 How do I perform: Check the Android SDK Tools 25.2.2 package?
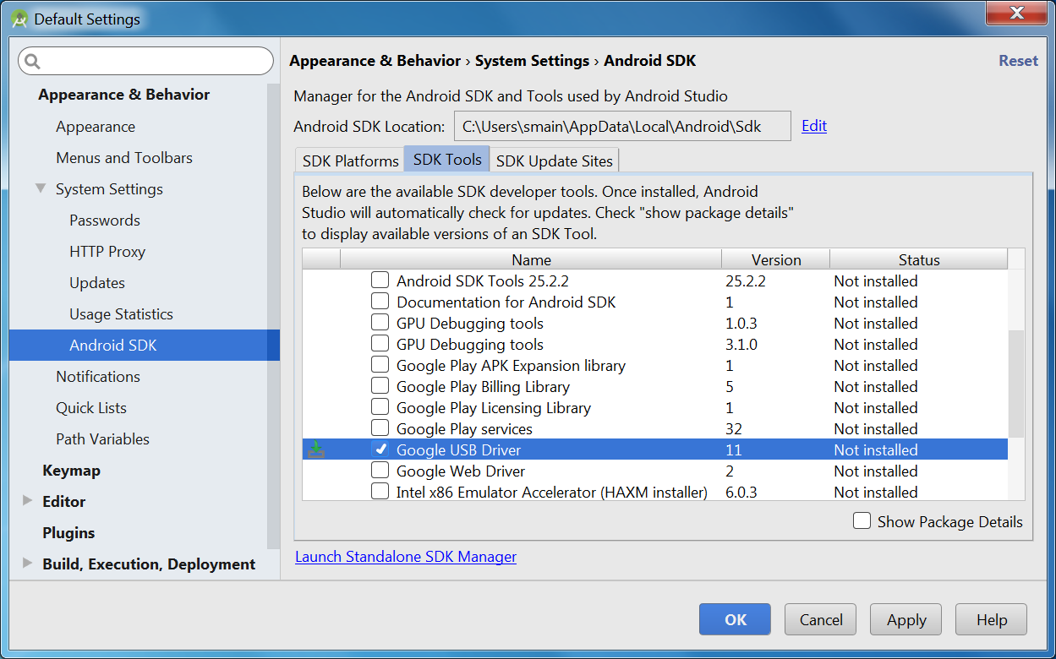(380, 280)
